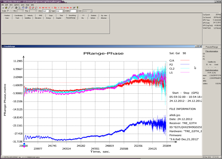
Task: Switch to the Smoothing tab
Action: click(72, 16)
